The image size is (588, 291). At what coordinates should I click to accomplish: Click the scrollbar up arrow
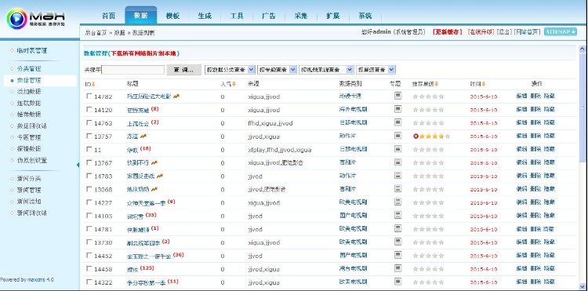(582, 49)
